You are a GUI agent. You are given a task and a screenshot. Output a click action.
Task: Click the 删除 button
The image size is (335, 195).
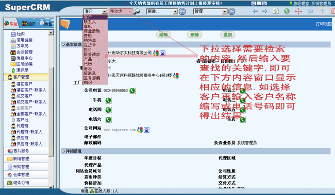(195, 35)
